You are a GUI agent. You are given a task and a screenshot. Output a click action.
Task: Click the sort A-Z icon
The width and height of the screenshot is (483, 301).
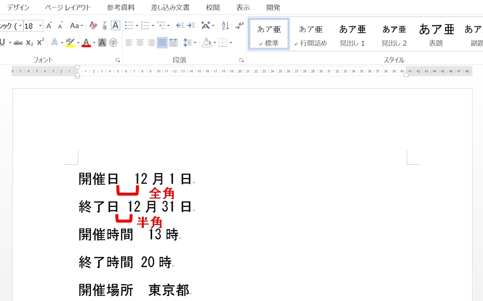tap(225, 25)
